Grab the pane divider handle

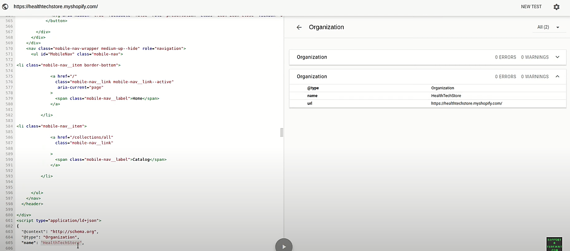coord(282,132)
